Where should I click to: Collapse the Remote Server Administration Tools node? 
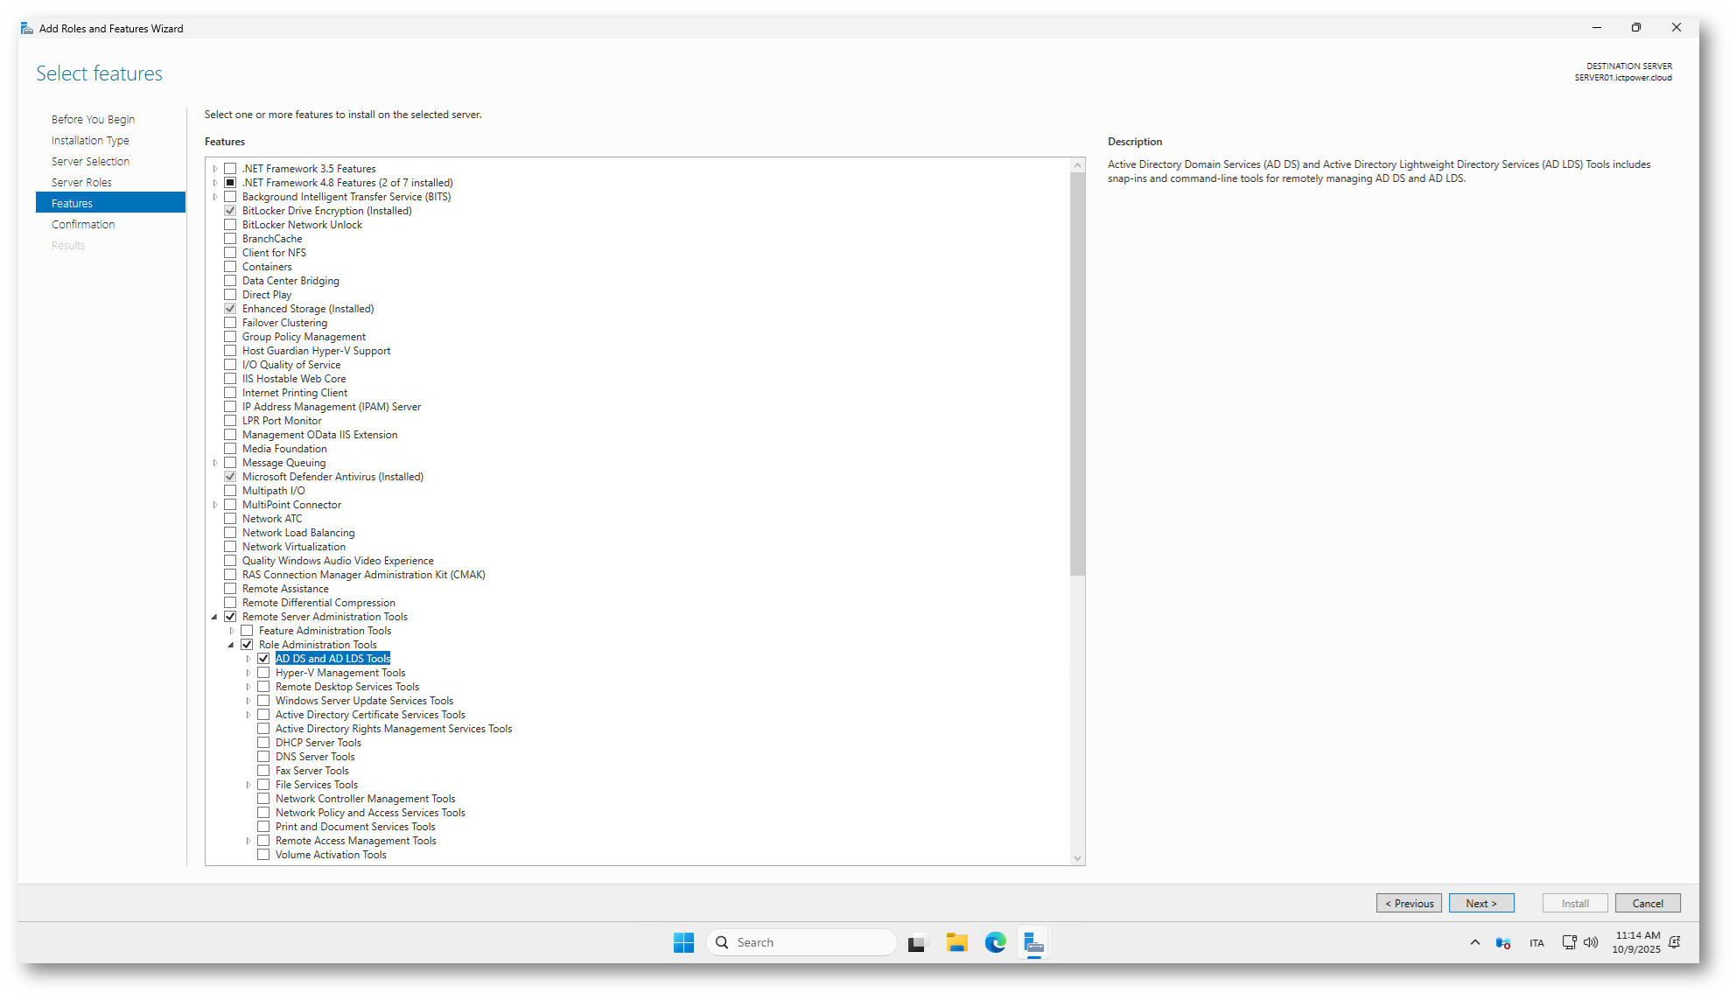coord(214,617)
